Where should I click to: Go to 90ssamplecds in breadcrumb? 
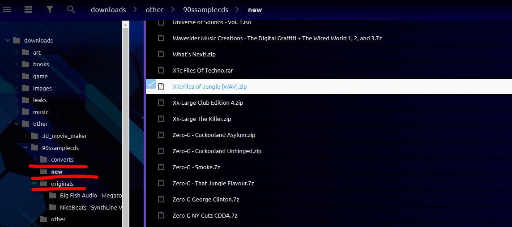206,10
